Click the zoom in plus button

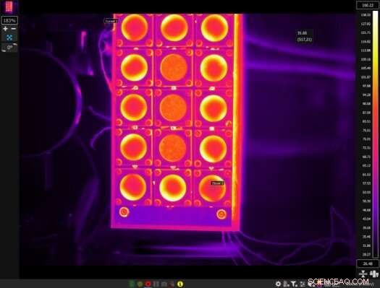5,28
